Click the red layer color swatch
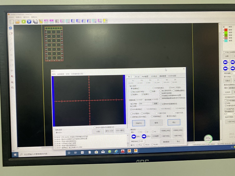This screenshot has width=235, height=176. (225, 30)
